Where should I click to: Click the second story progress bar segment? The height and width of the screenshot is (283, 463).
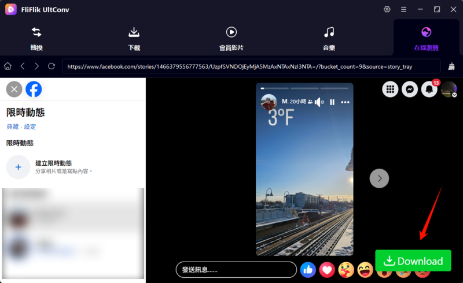click(304, 88)
